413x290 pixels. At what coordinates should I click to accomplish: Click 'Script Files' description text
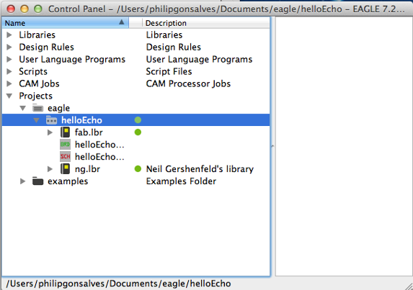tap(169, 71)
